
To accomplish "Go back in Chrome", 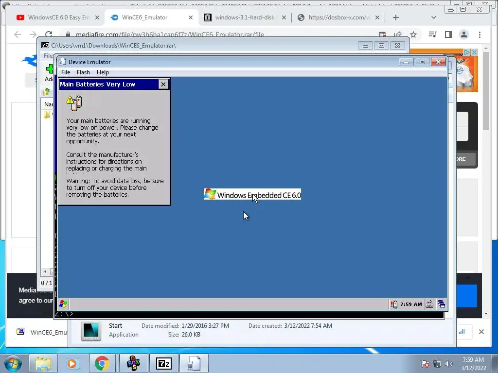I will point(18,34).
